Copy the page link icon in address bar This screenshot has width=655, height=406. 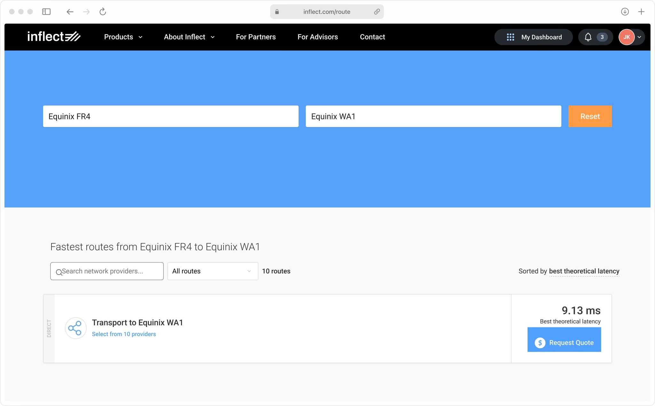click(377, 12)
